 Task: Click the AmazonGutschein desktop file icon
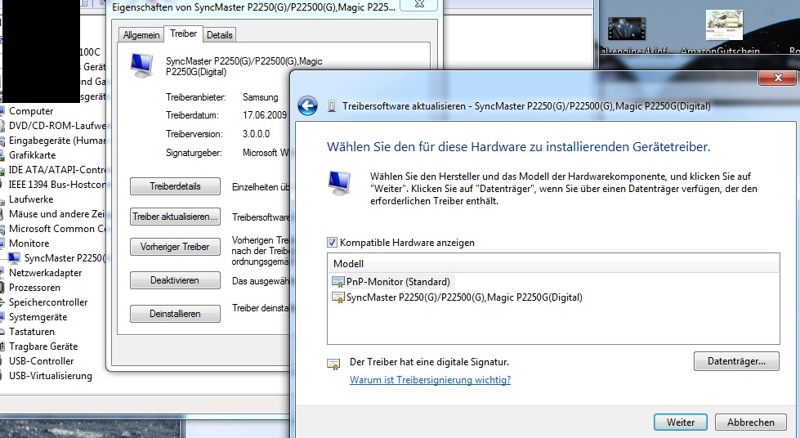pos(724,25)
